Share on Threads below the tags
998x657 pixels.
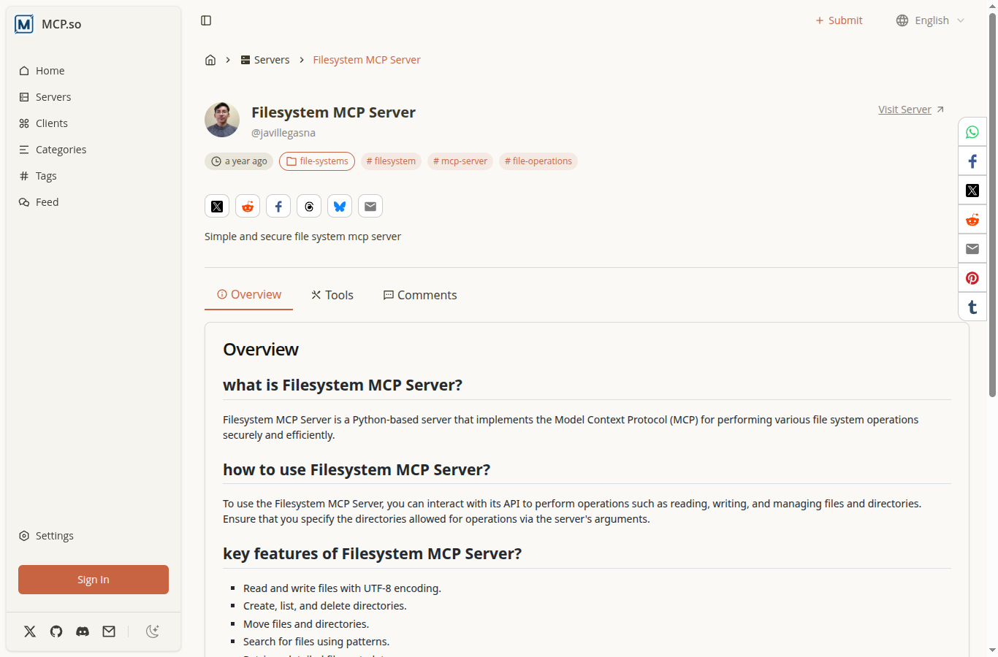coord(309,207)
